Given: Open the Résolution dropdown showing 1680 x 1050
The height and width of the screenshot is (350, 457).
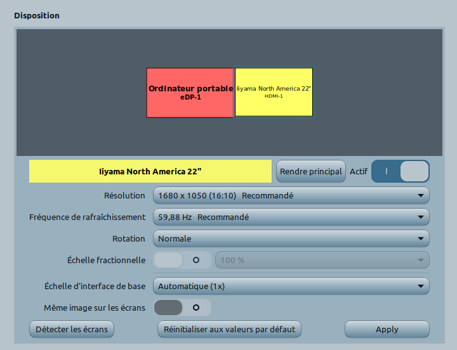Looking at the screenshot, I should tap(291, 196).
